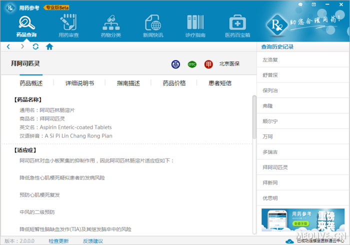Open the 诊疗指南 clinical guidelines module
The width and height of the screenshot is (350, 245).
click(x=195, y=26)
